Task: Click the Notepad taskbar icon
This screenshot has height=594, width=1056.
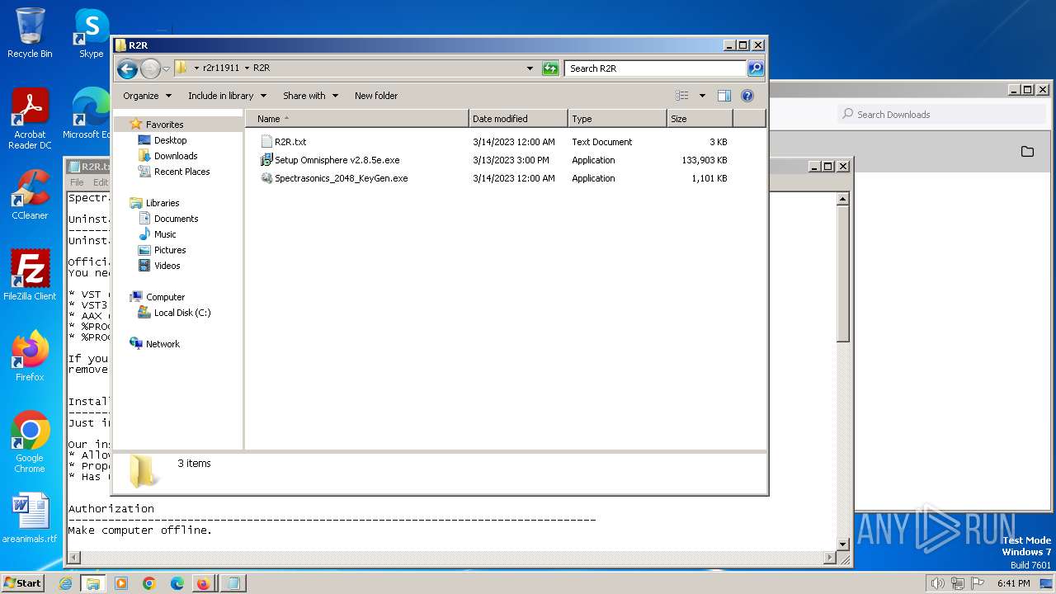Action: (233, 583)
